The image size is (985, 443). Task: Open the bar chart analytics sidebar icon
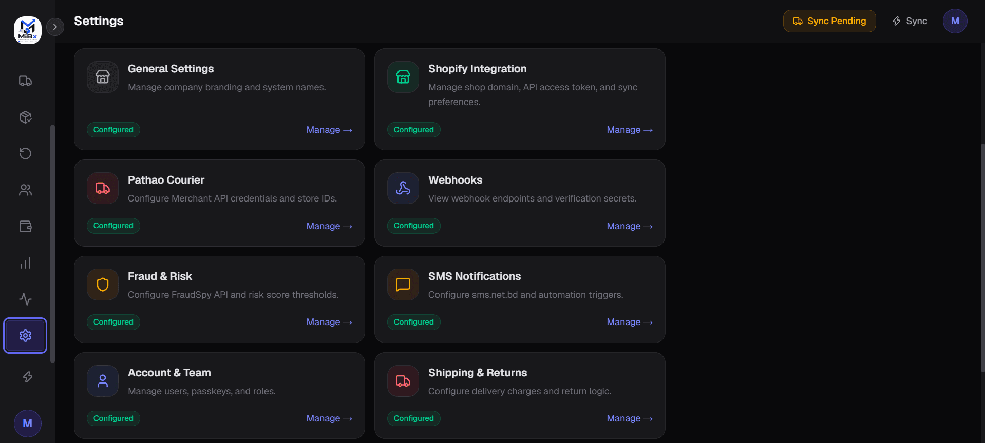pos(26,263)
